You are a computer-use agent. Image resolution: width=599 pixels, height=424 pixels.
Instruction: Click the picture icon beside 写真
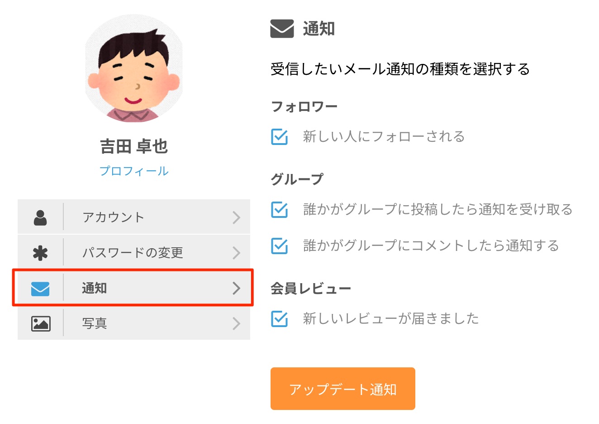point(41,323)
